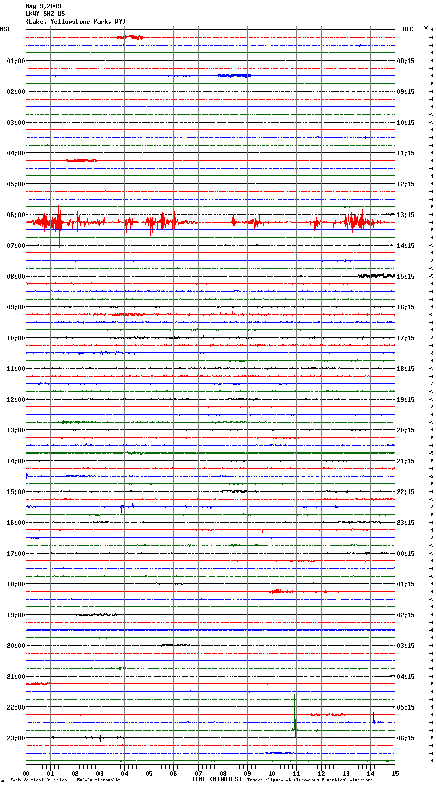Image resolution: width=436 pixels, height=787 pixels.
Task: Click the 23:15 UTC time label
Action: [x=406, y=523]
